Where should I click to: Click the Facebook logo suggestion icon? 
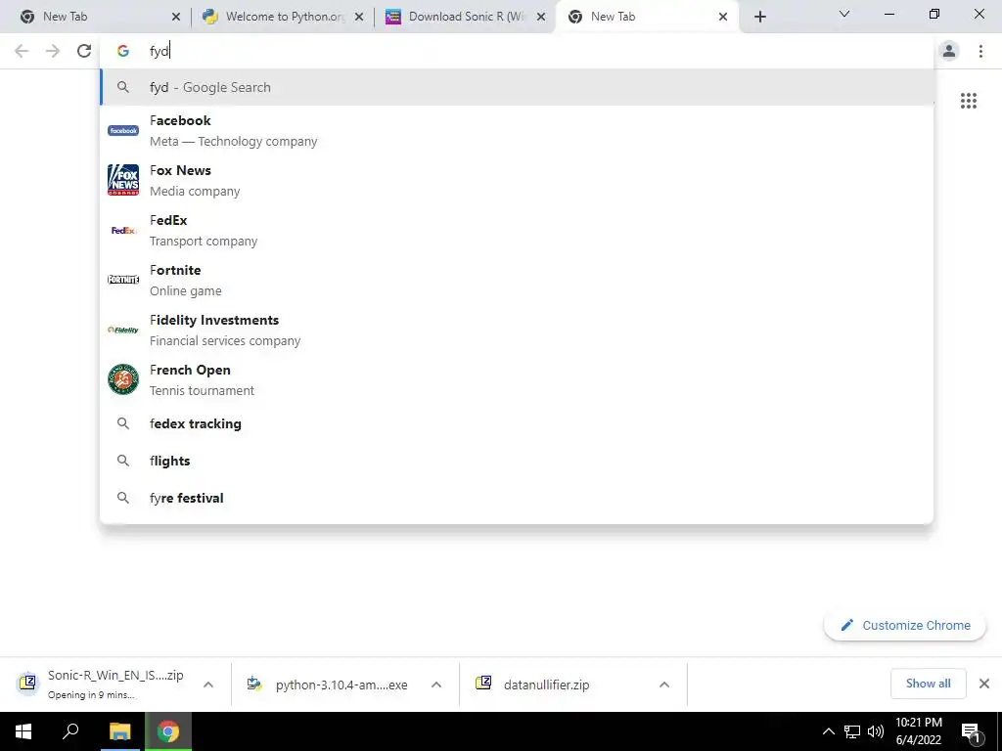(x=123, y=130)
